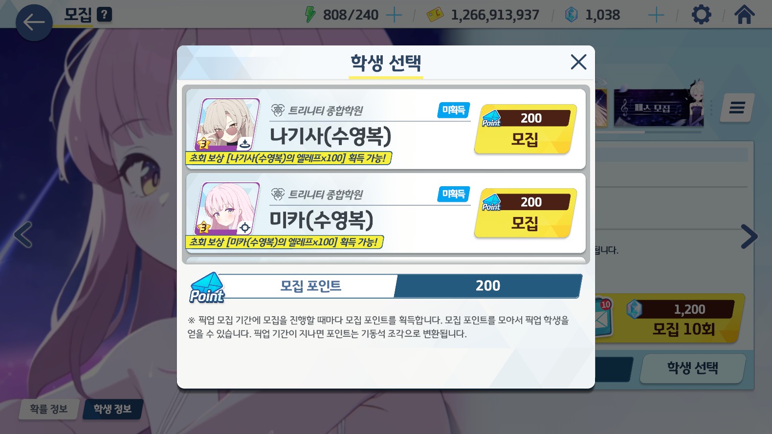
Task: Open the 학생 정보 tab
Action: point(112,409)
